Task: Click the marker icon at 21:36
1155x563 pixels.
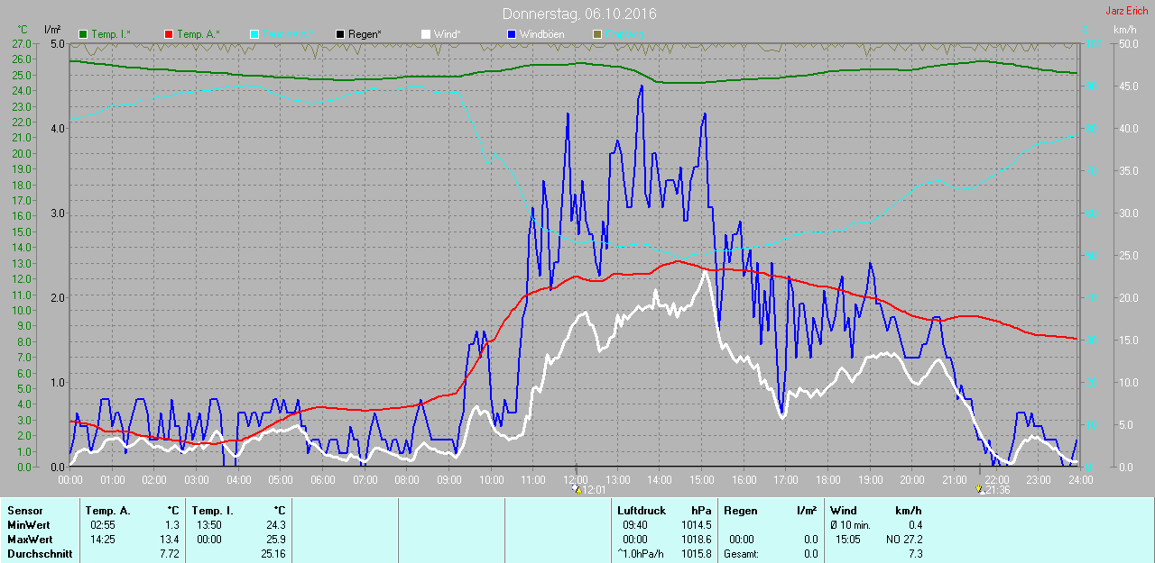Action: tap(982, 490)
